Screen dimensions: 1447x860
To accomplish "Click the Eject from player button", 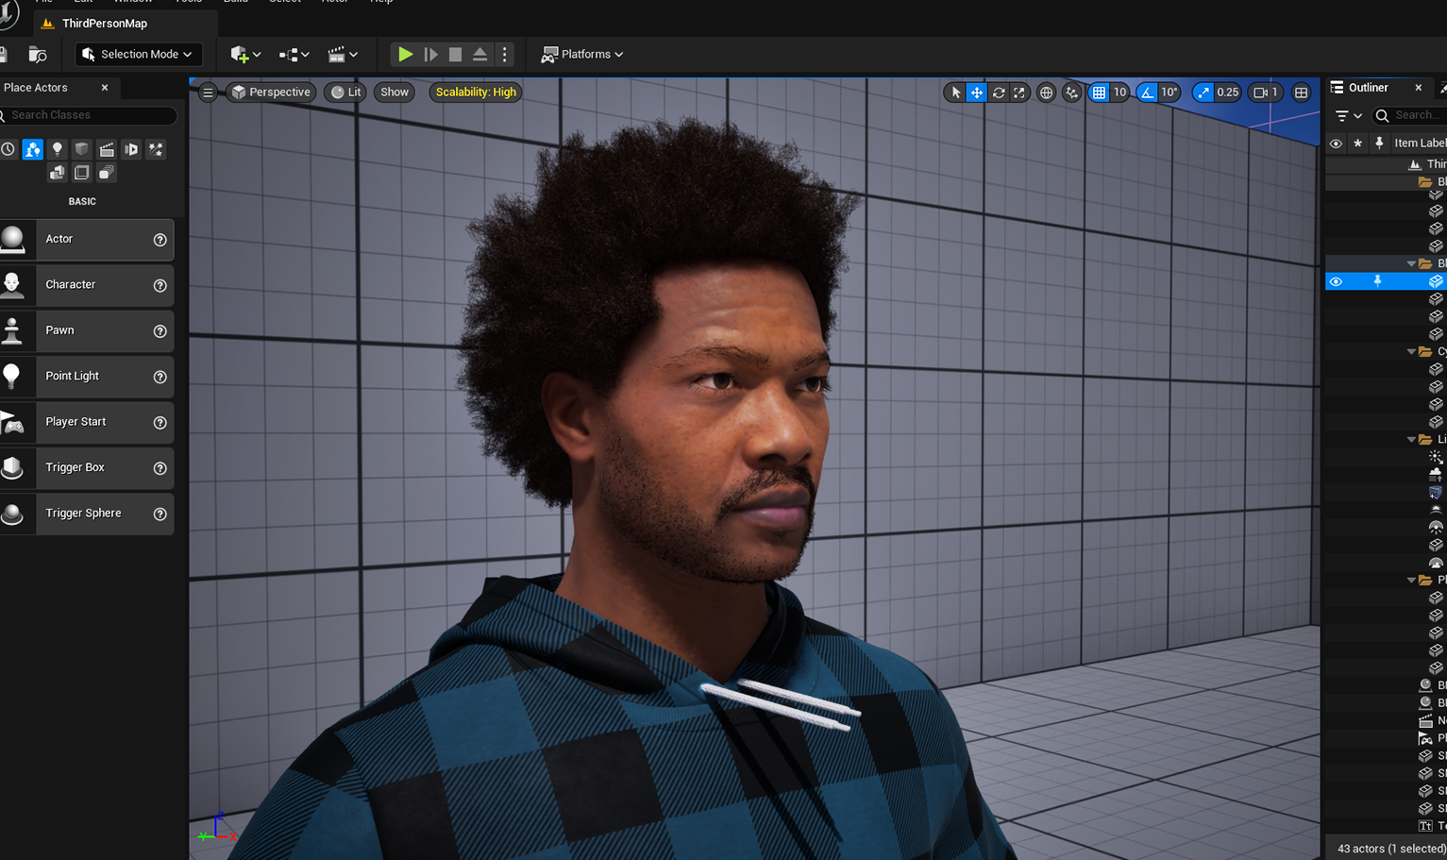I will 480,55.
